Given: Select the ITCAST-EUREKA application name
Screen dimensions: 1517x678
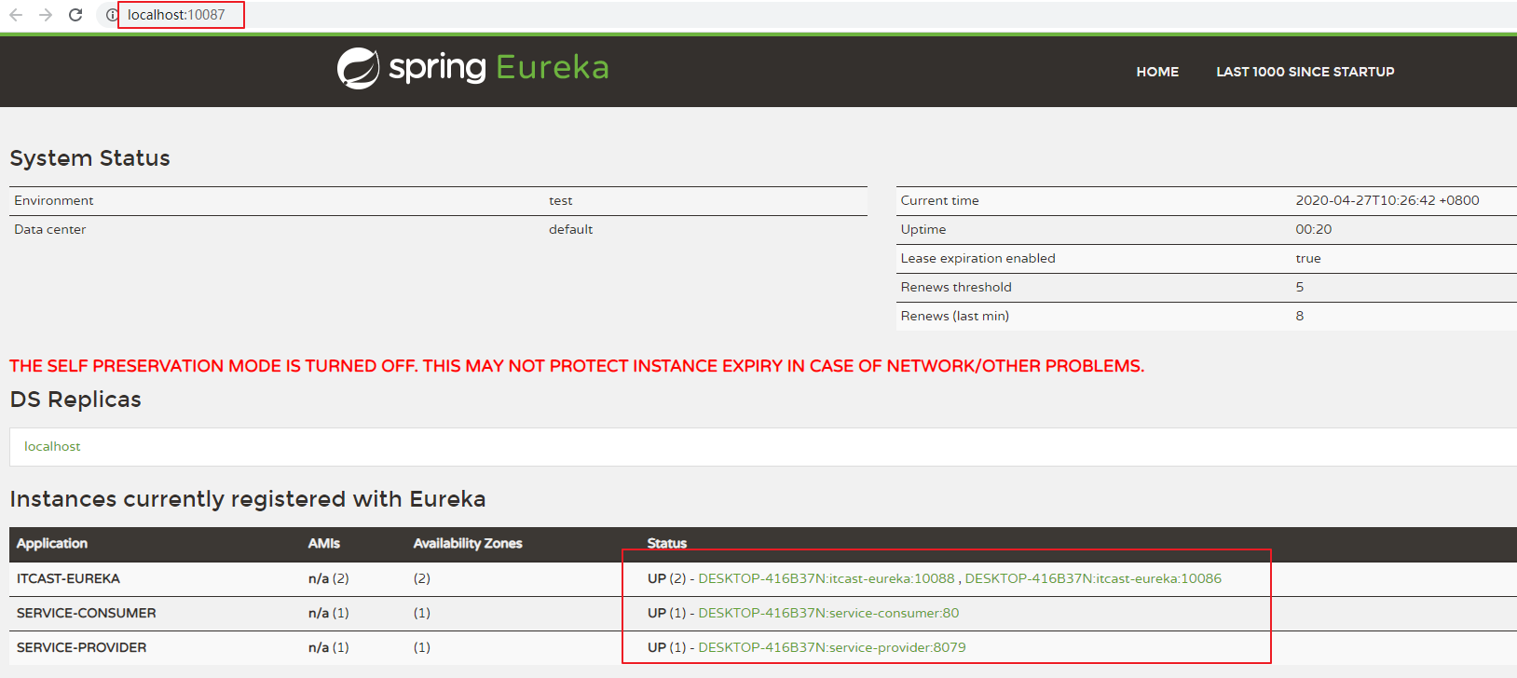Looking at the screenshot, I should [x=68, y=578].
